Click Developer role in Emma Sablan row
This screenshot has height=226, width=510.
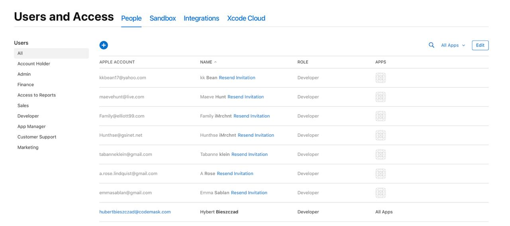(x=308, y=193)
